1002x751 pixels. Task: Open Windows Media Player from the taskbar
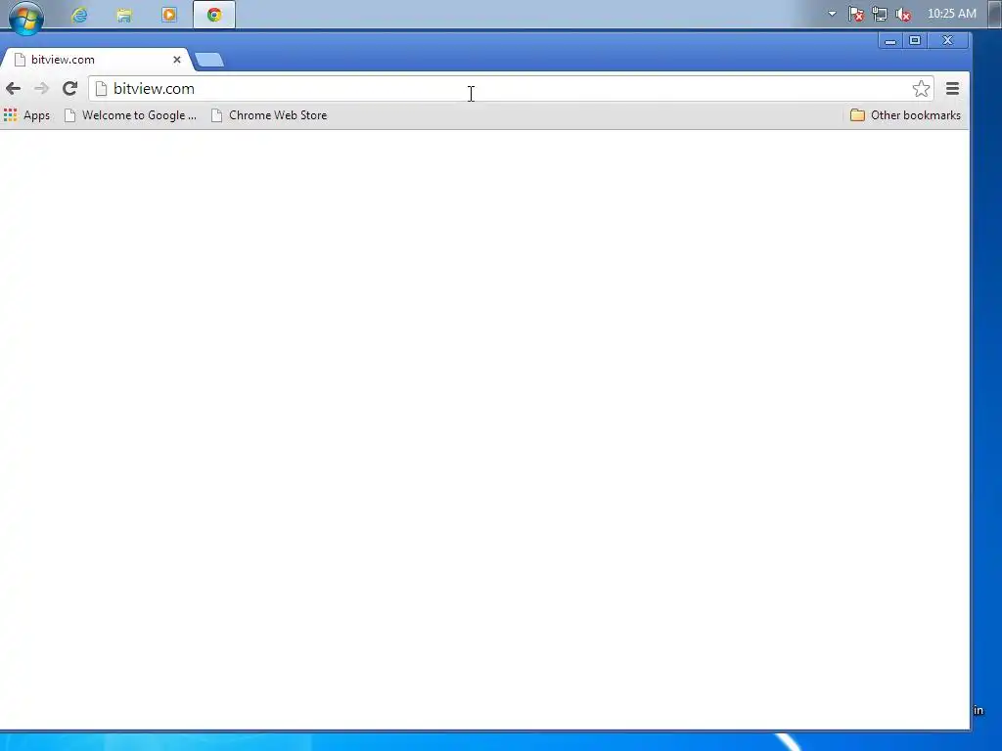pos(169,15)
